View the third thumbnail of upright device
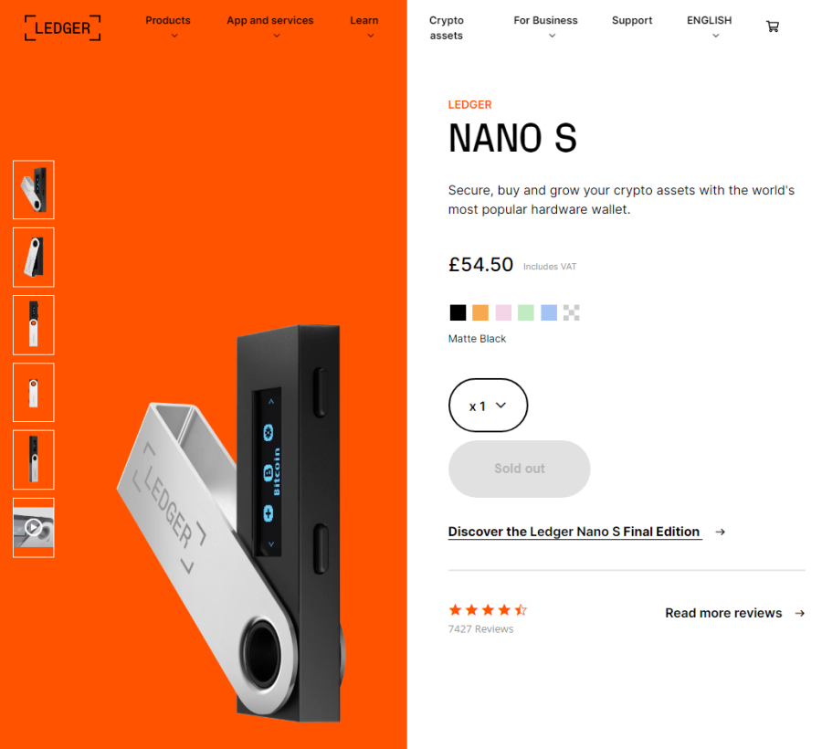 [x=34, y=325]
